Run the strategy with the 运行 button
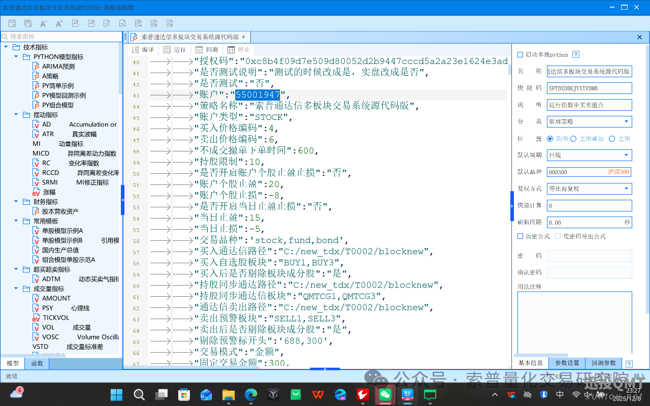 [175, 50]
